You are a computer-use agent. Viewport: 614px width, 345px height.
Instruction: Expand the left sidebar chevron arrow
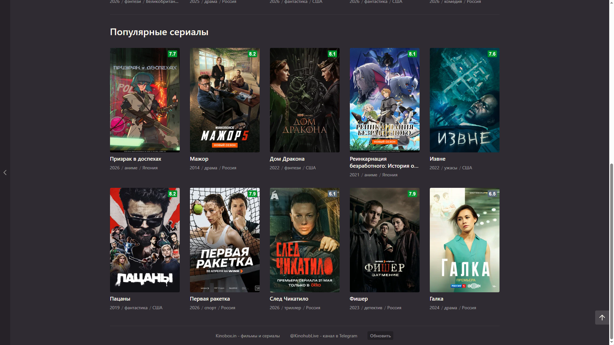pos(5,172)
